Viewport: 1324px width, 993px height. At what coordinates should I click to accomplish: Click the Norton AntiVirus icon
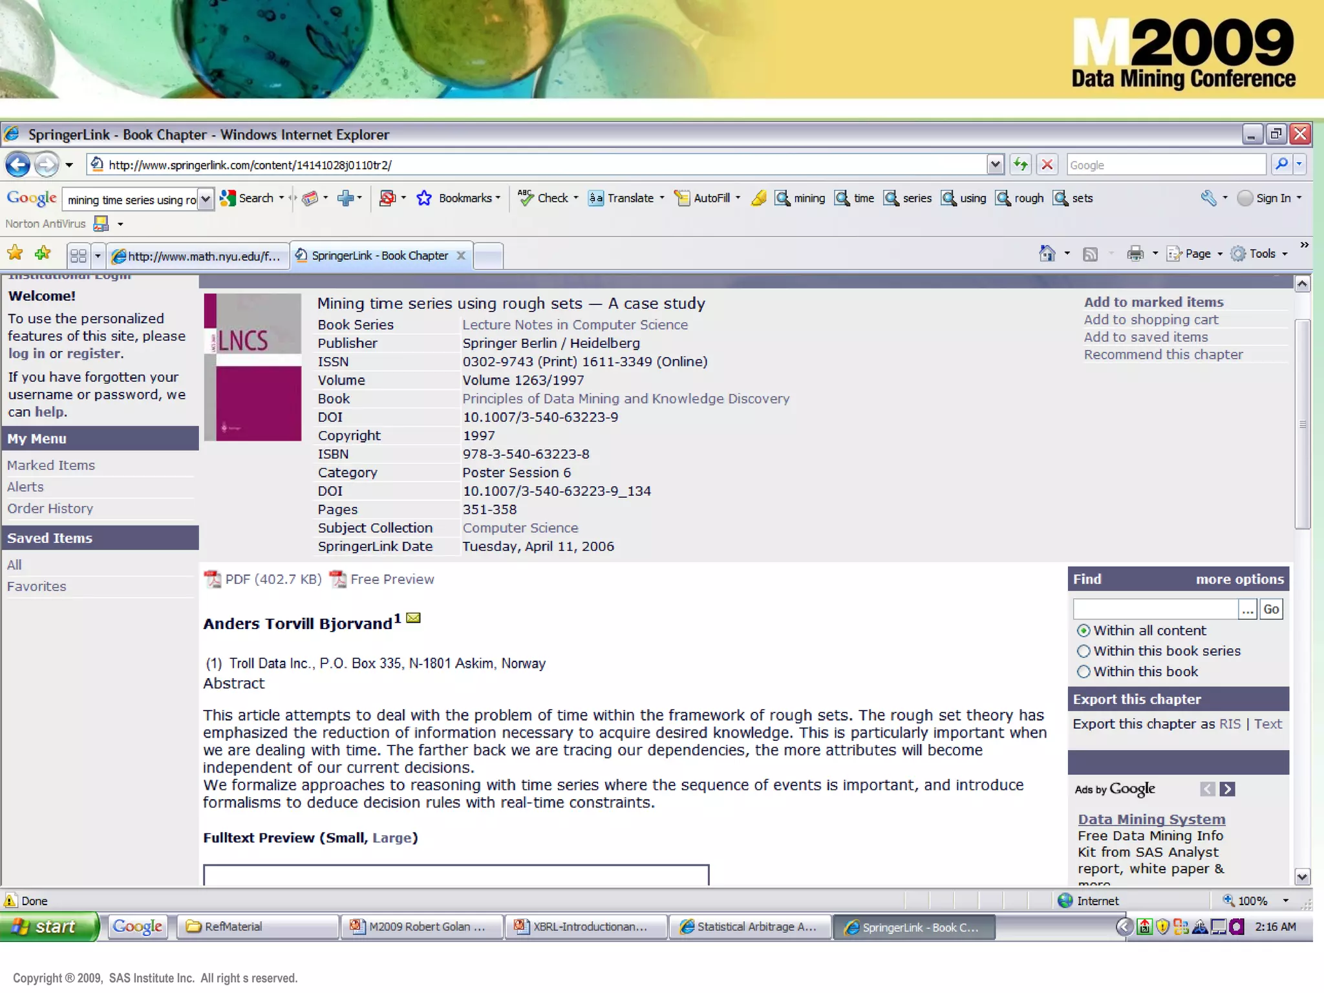coord(101,224)
